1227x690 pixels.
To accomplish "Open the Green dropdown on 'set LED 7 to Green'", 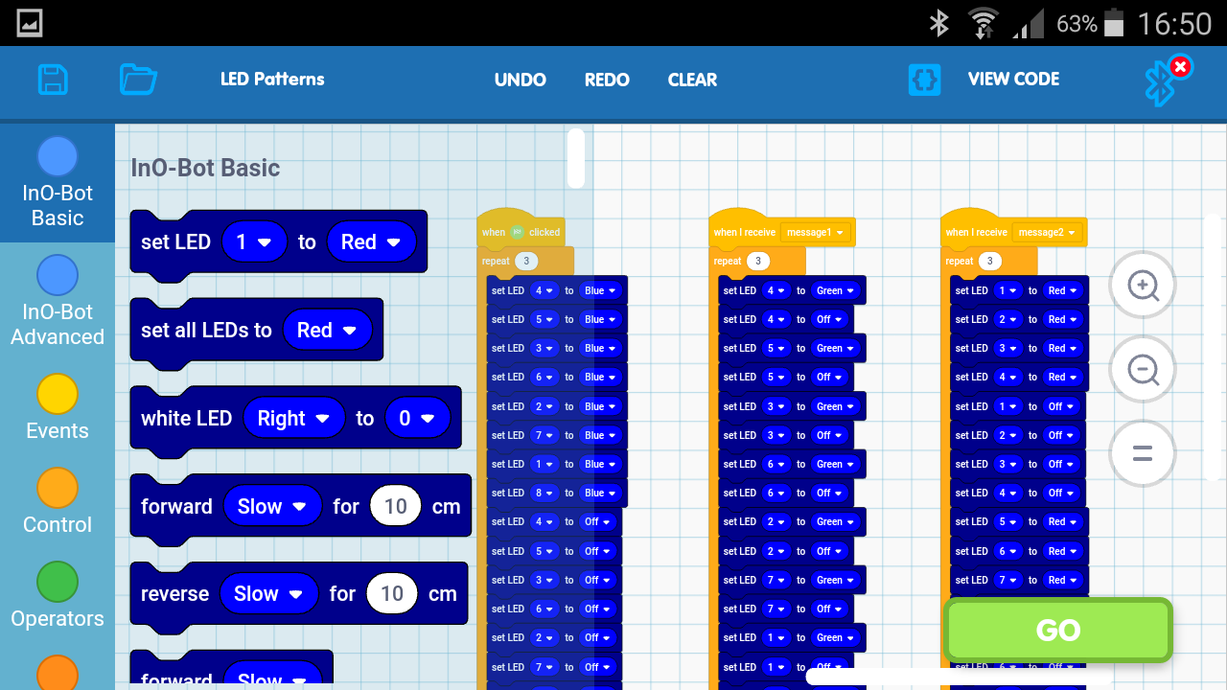I will tap(835, 580).
